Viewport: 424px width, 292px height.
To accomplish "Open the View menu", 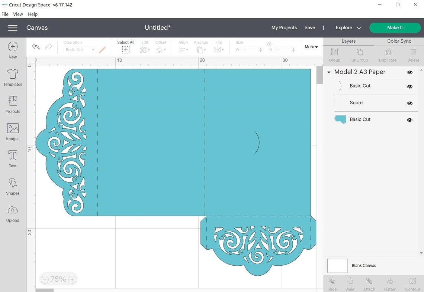I will [x=18, y=14].
